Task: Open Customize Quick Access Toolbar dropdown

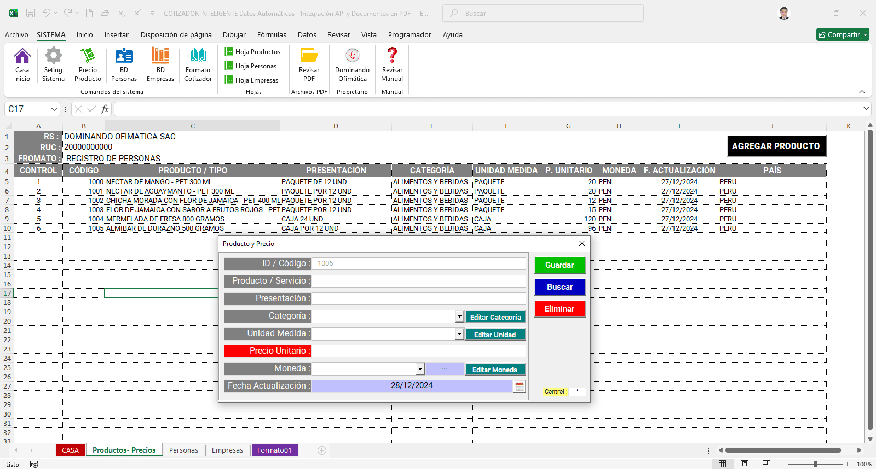Action: 152,13
